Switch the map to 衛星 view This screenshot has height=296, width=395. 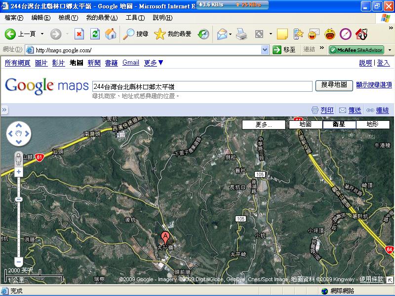339,124
